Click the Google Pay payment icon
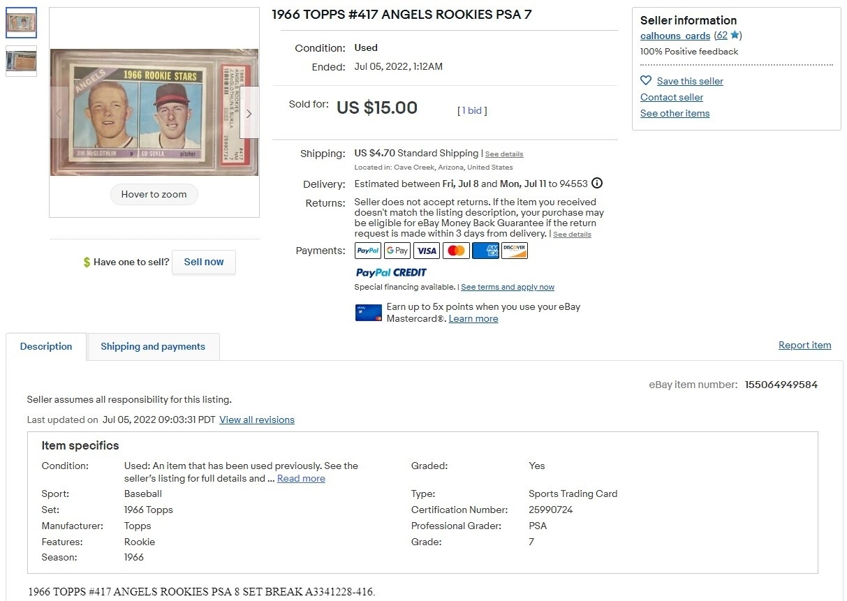The image size is (847, 601). [397, 251]
